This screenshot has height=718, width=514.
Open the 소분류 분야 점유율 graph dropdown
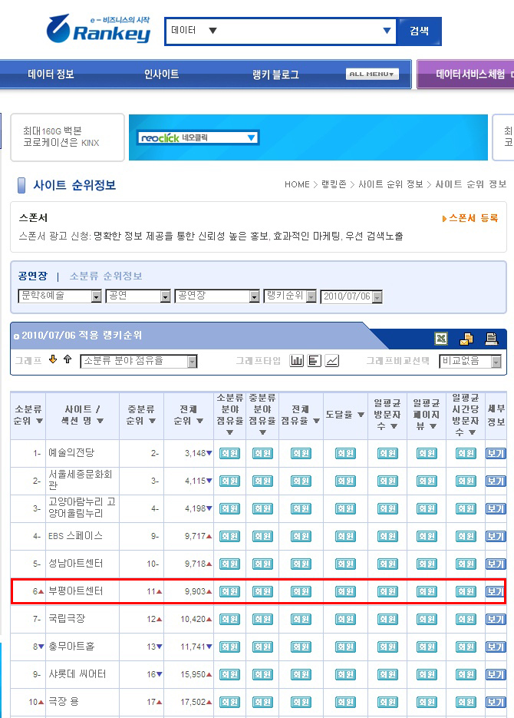click(x=139, y=361)
